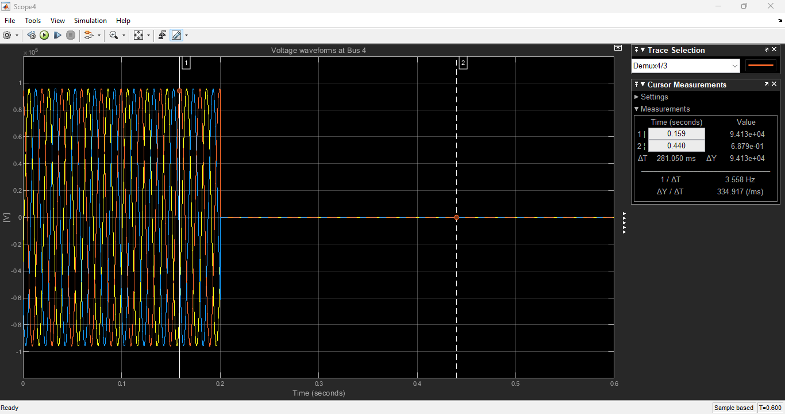Open the Configuration Properties gear icon
This screenshot has height=414, width=785.
pos(7,35)
